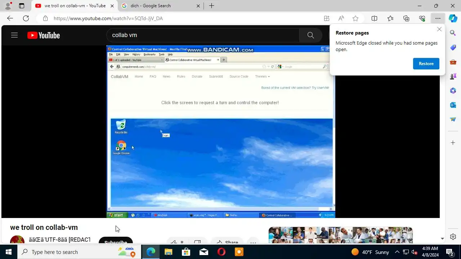Close the 'dich - Google Search' tab
The height and width of the screenshot is (259, 461).
coord(198,6)
